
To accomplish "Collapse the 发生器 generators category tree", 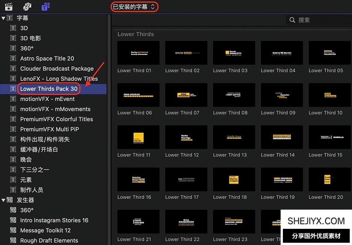I will (3, 200).
